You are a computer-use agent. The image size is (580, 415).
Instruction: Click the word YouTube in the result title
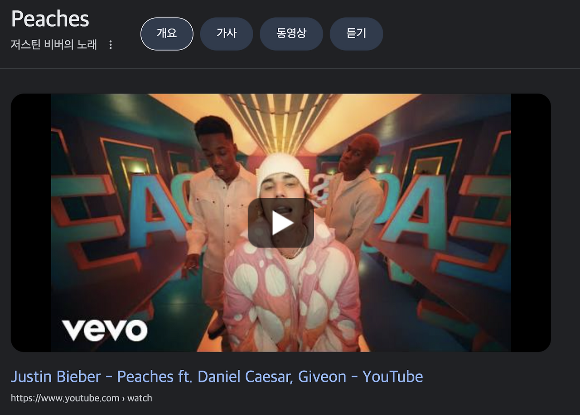pyautogui.click(x=393, y=376)
